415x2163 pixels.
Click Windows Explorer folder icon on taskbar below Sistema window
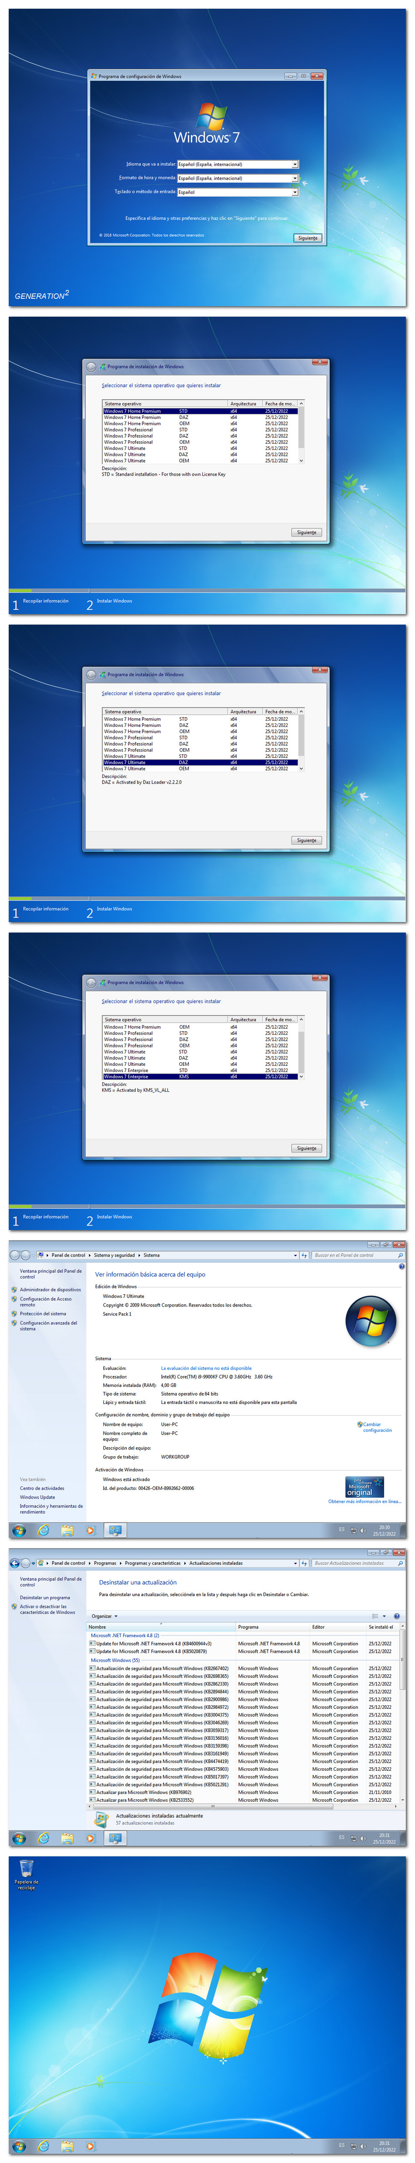click(x=66, y=1531)
